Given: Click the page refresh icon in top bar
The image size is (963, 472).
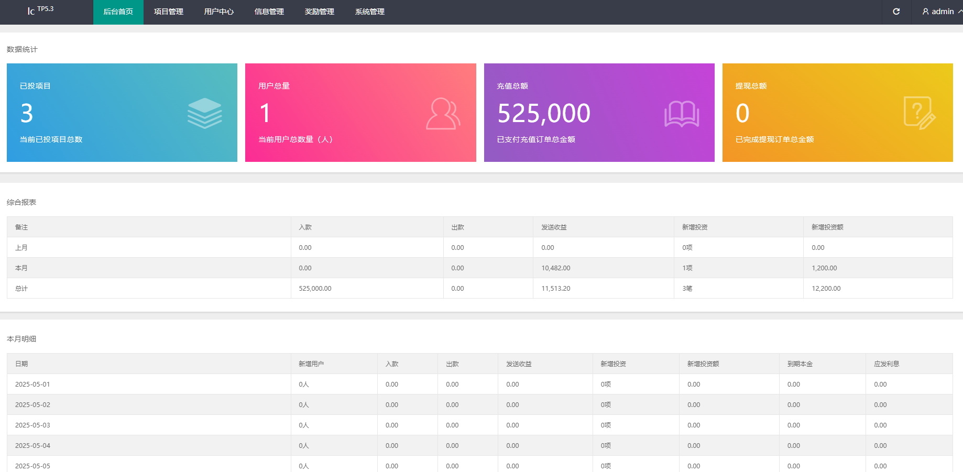Looking at the screenshot, I should click(897, 12).
